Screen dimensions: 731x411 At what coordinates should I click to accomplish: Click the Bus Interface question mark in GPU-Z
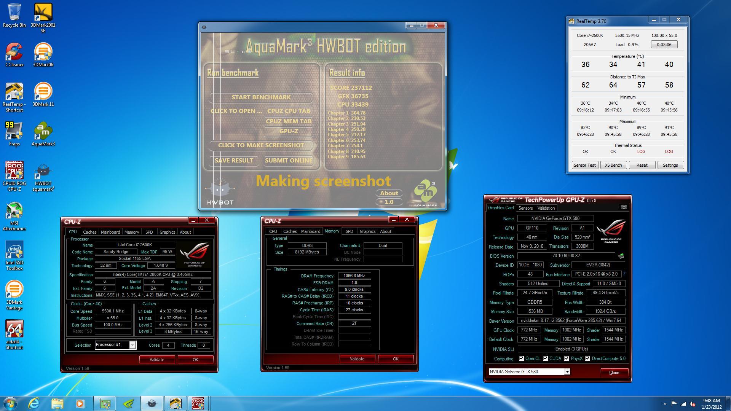[x=624, y=274]
